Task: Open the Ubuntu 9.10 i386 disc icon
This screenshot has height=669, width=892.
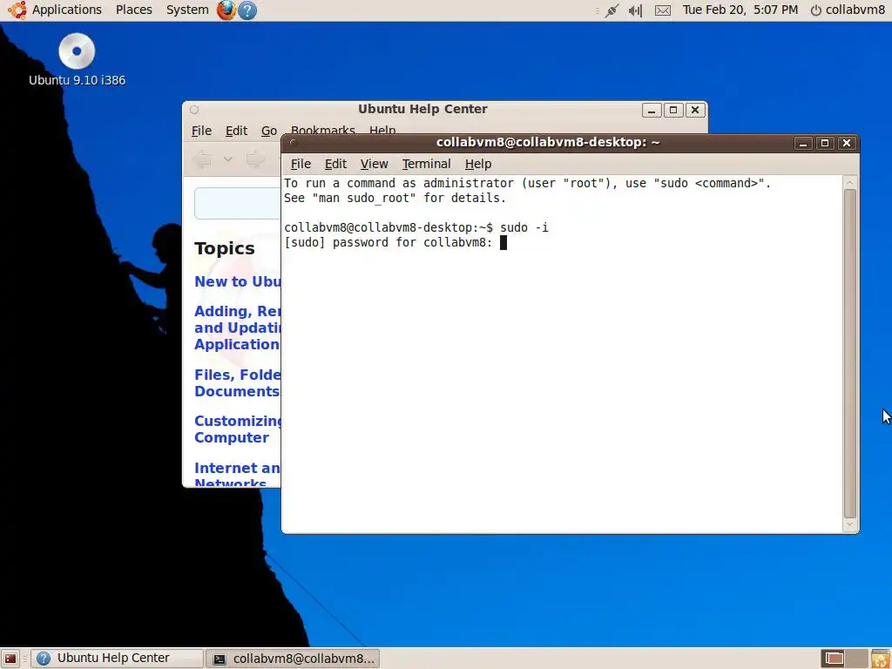Action: (x=77, y=59)
